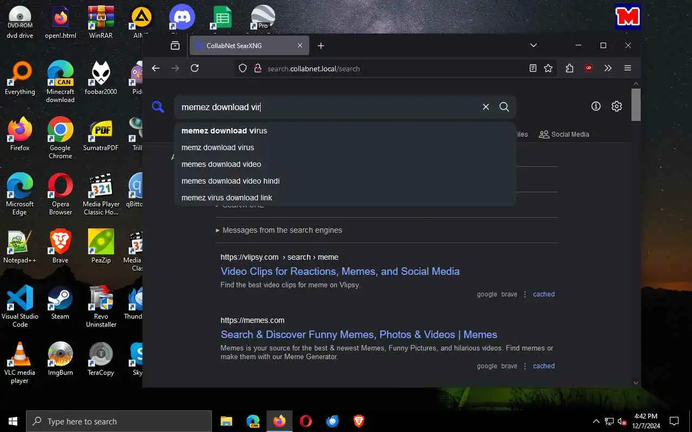Select Visual Studio Code desktop icon
This screenshot has height=432, width=692.
pyautogui.click(x=19, y=307)
